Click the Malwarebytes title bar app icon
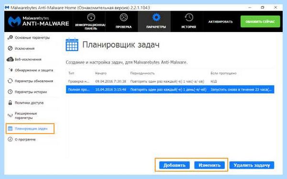This screenshot has height=179, width=287. click(7, 8)
